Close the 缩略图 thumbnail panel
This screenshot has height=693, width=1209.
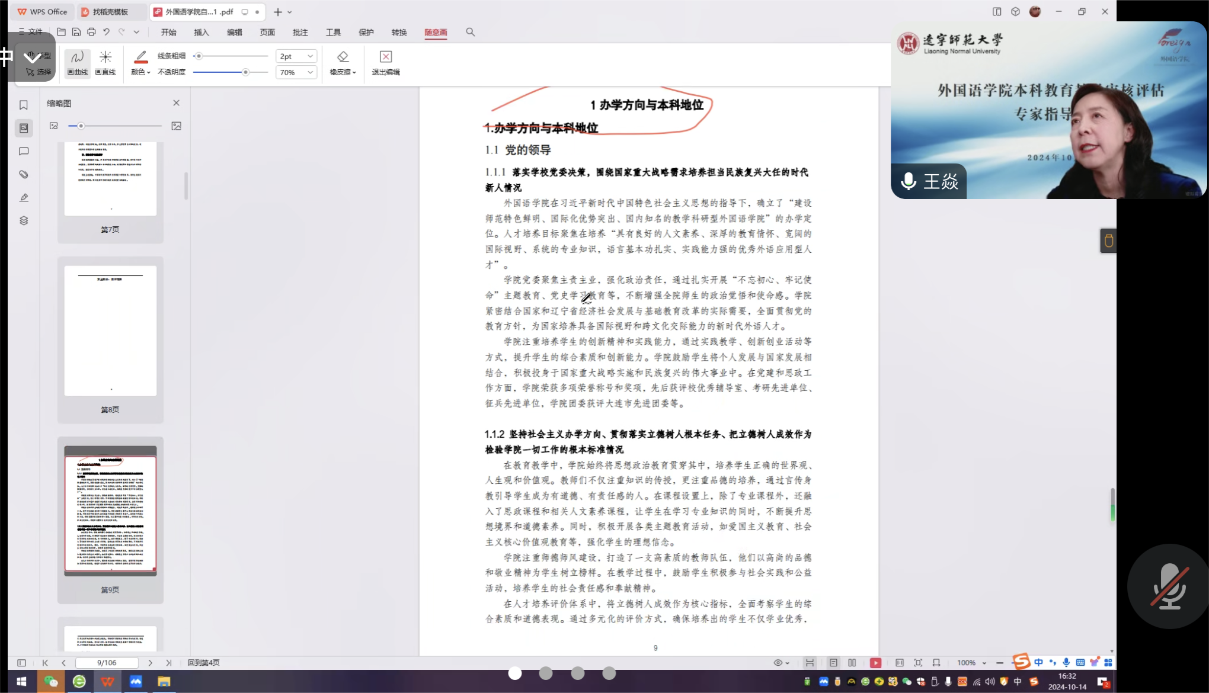(176, 102)
